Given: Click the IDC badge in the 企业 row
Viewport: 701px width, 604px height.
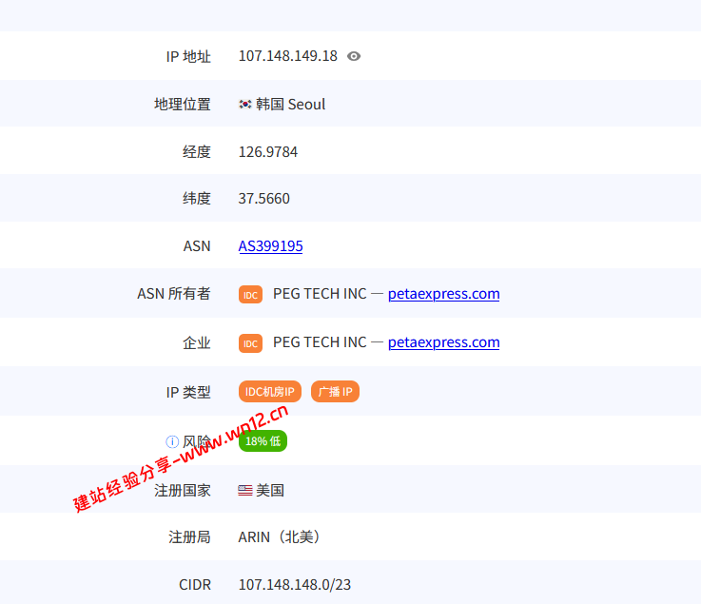Looking at the screenshot, I should coord(250,343).
